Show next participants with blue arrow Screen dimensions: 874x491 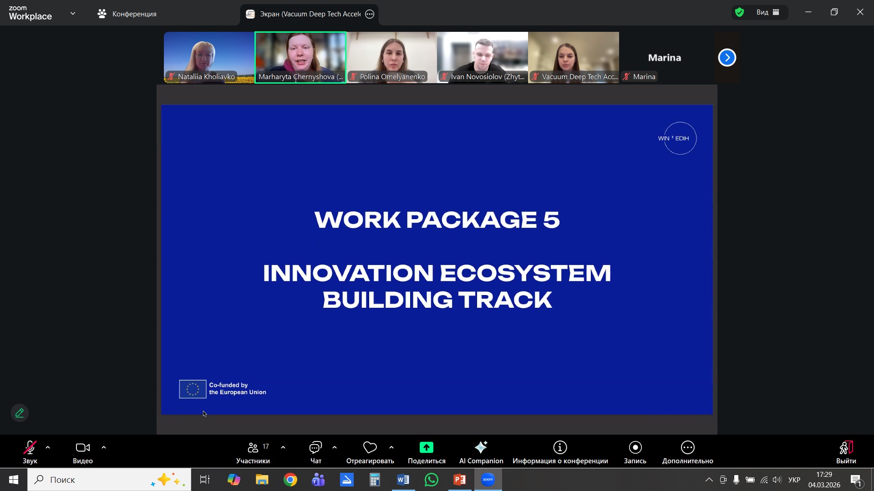point(727,58)
